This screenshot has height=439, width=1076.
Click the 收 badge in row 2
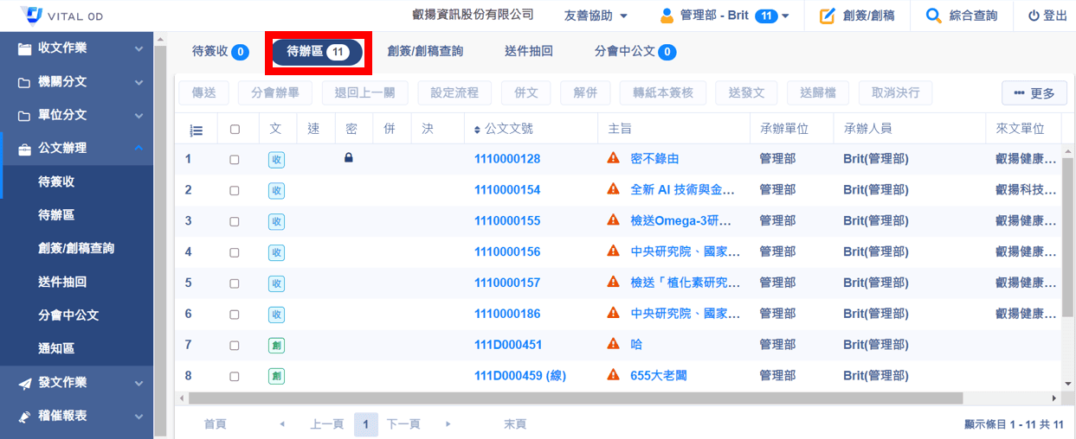click(276, 190)
